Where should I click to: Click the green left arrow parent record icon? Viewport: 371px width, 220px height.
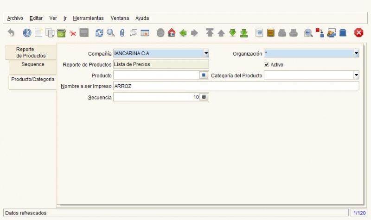point(183,32)
